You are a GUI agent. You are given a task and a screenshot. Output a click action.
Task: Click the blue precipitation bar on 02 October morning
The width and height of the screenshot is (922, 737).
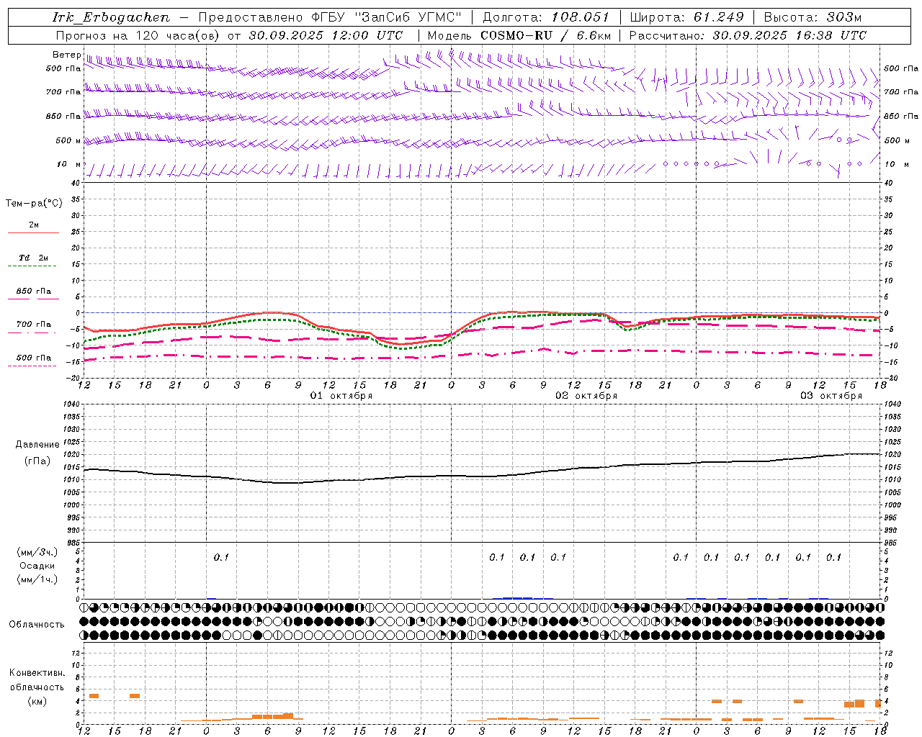click(x=518, y=597)
